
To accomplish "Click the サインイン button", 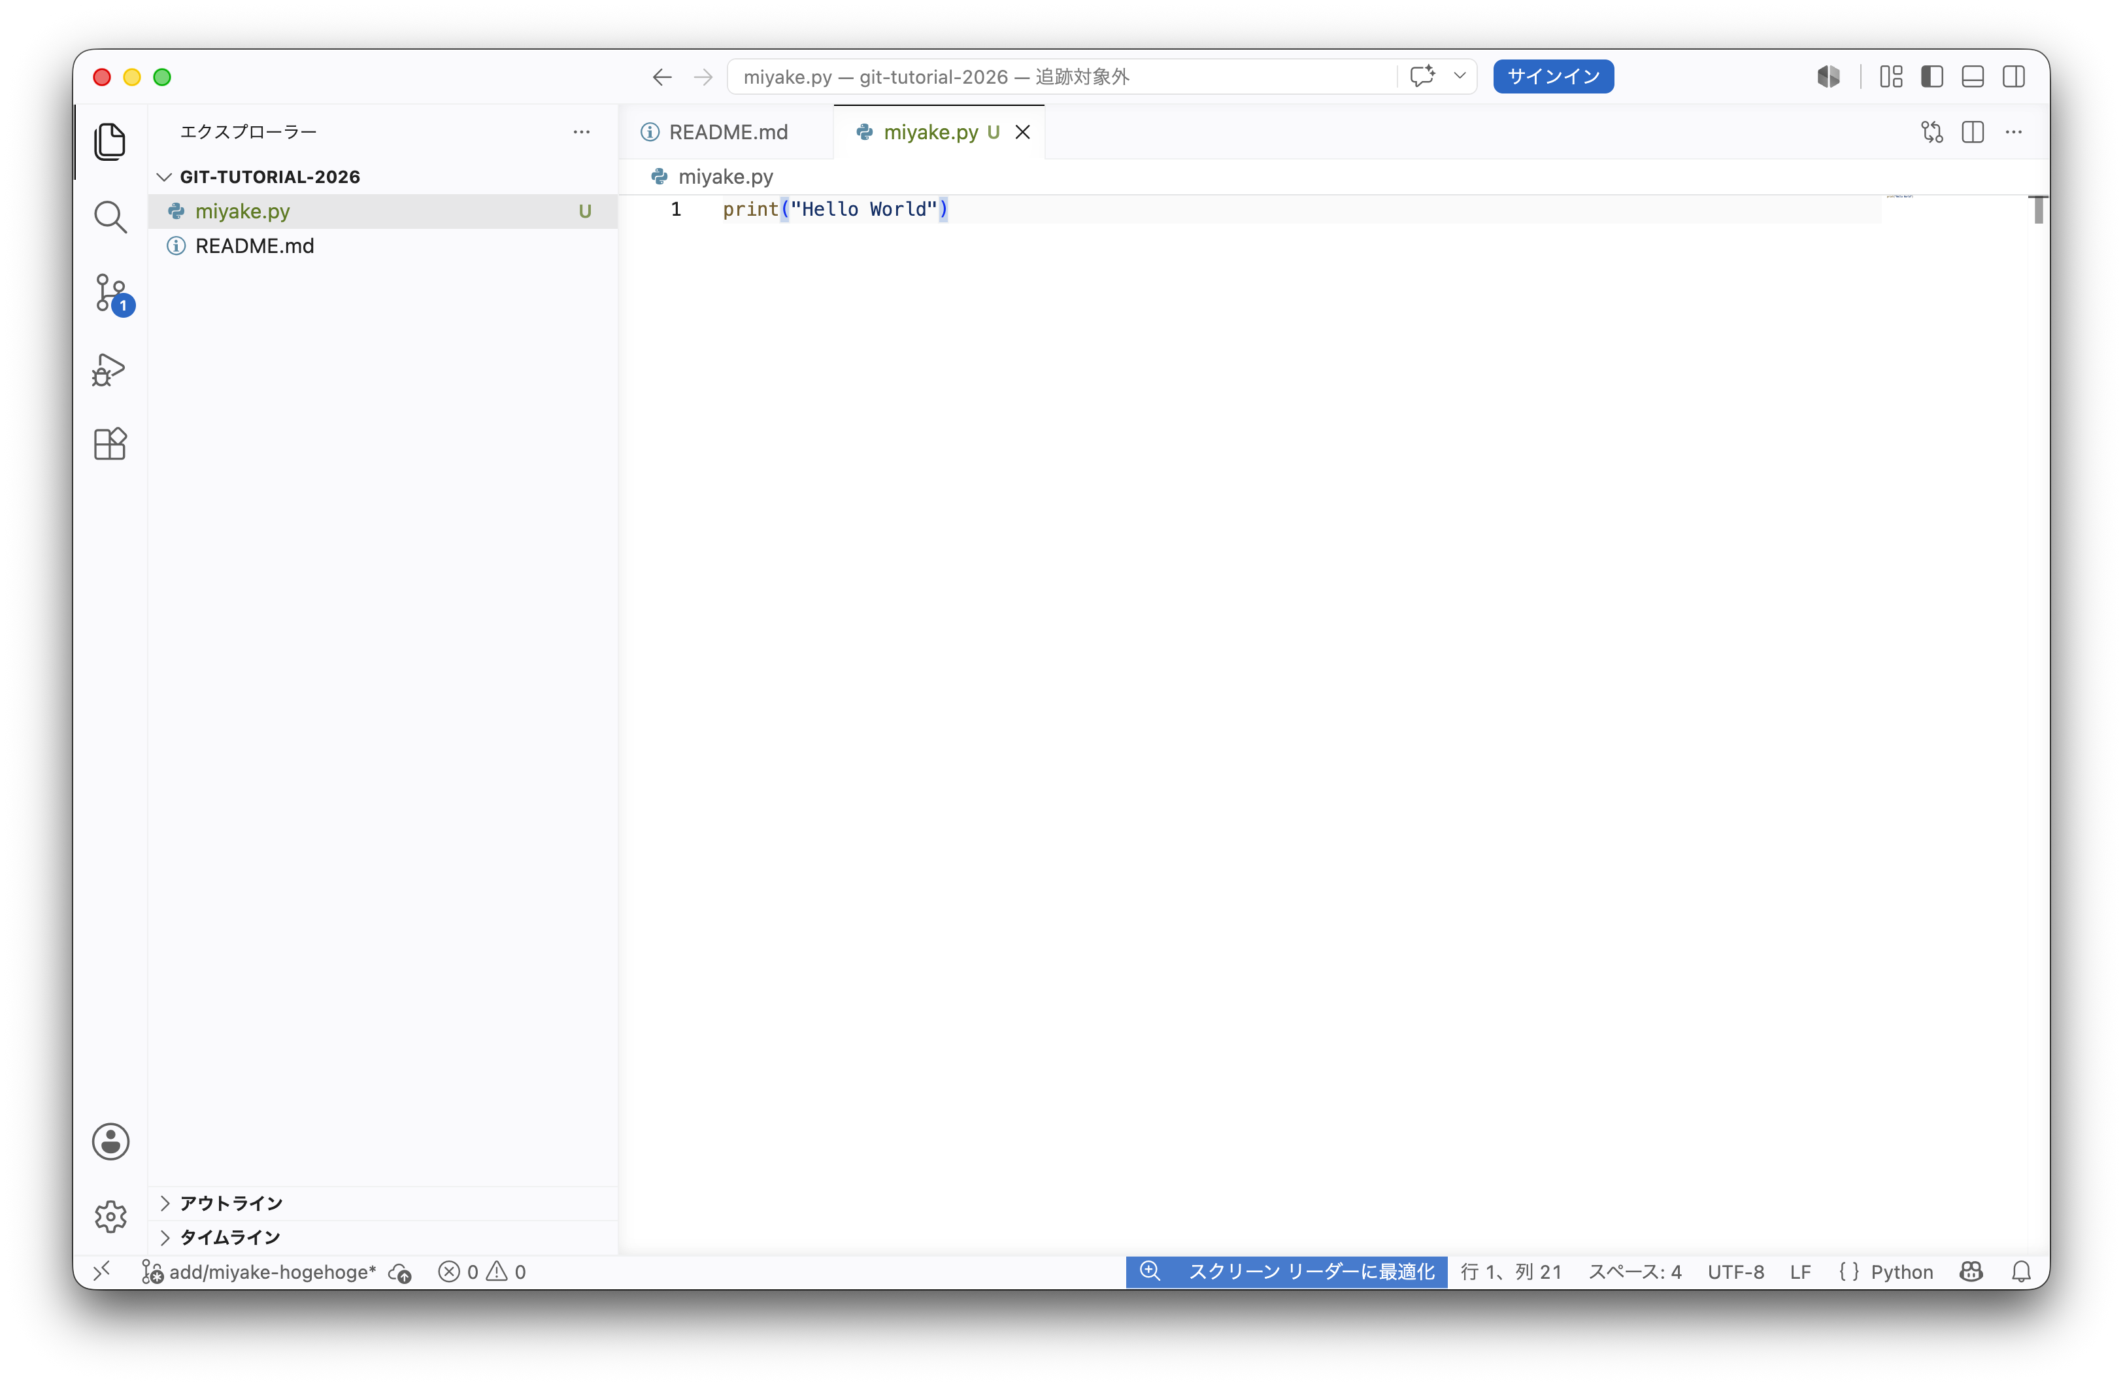I will tap(1553, 76).
